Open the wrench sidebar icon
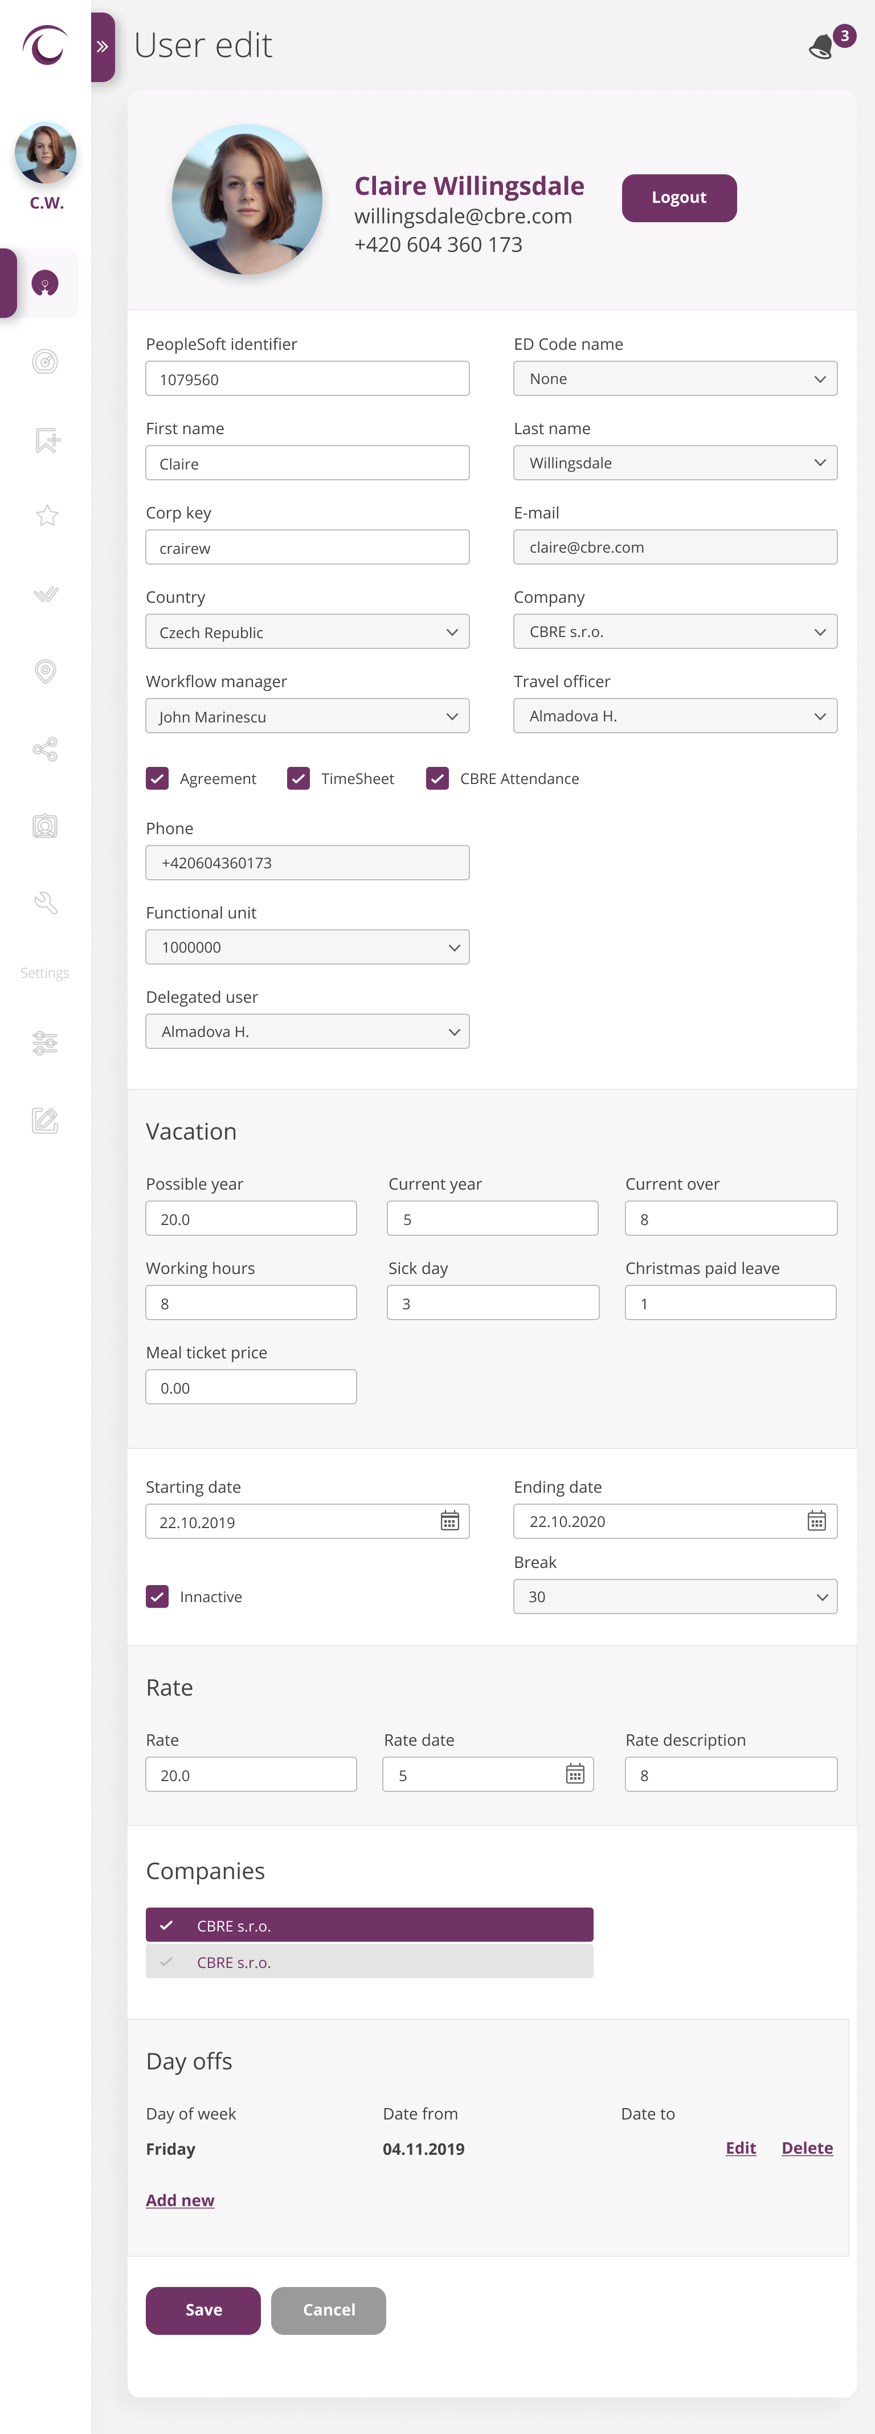The image size is (875, 2434). click(x=46, y=903)
